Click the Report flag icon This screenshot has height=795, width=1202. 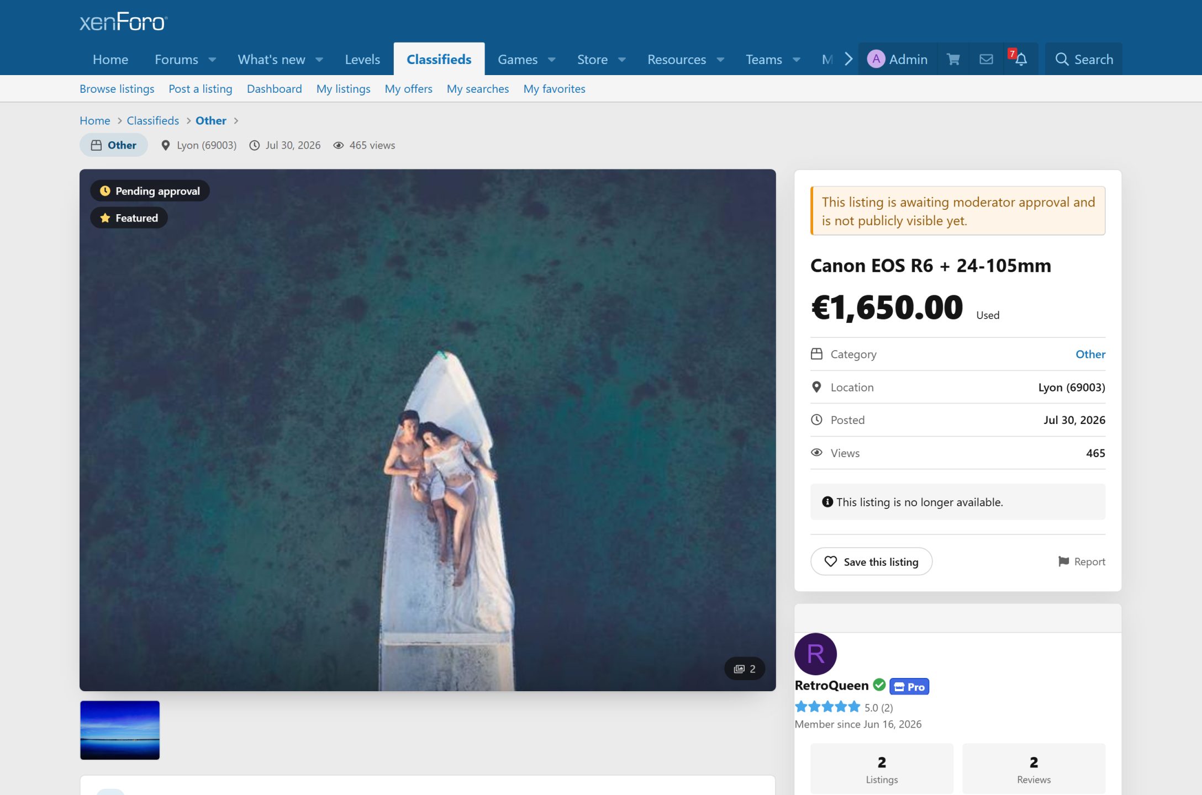point(1063,561)
